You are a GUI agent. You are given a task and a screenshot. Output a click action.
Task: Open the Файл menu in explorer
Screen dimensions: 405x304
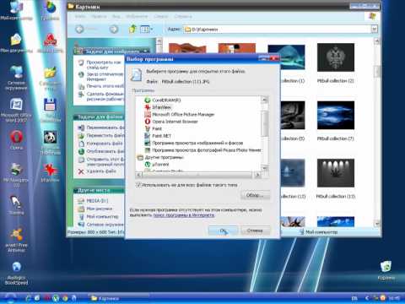click(x=80, y=16)
